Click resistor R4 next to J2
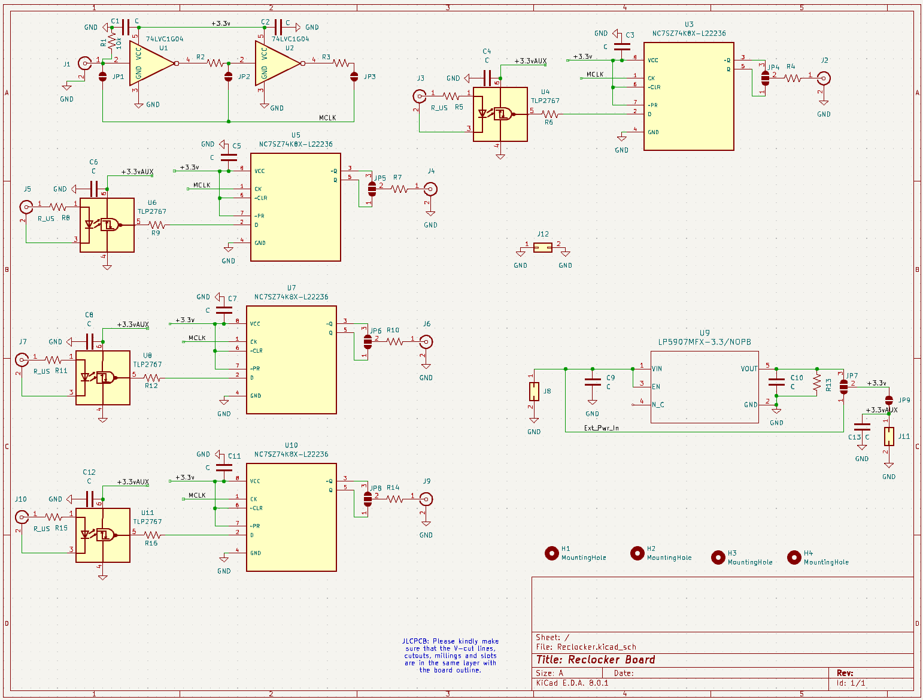Viewport: 923px width, 700px height. pos(793,78)
